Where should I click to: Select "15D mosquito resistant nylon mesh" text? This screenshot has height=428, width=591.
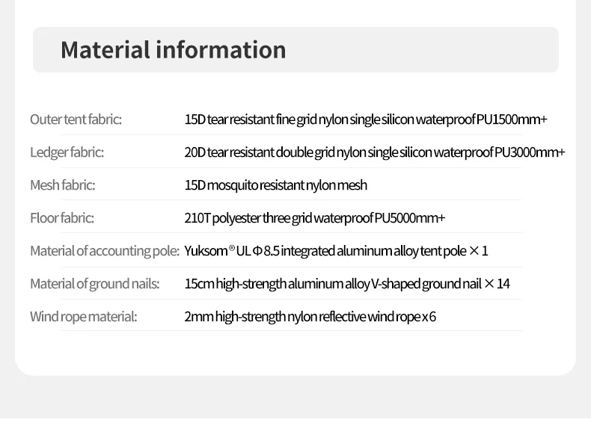point(276,185)
